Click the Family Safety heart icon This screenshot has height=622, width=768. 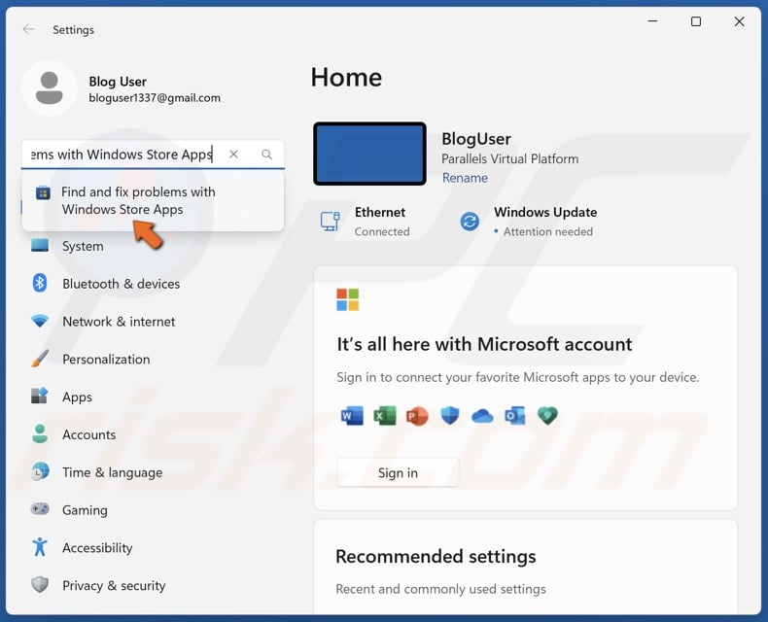pos(547,416)
